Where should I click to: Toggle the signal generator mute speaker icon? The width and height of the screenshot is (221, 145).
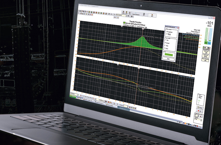201,116
